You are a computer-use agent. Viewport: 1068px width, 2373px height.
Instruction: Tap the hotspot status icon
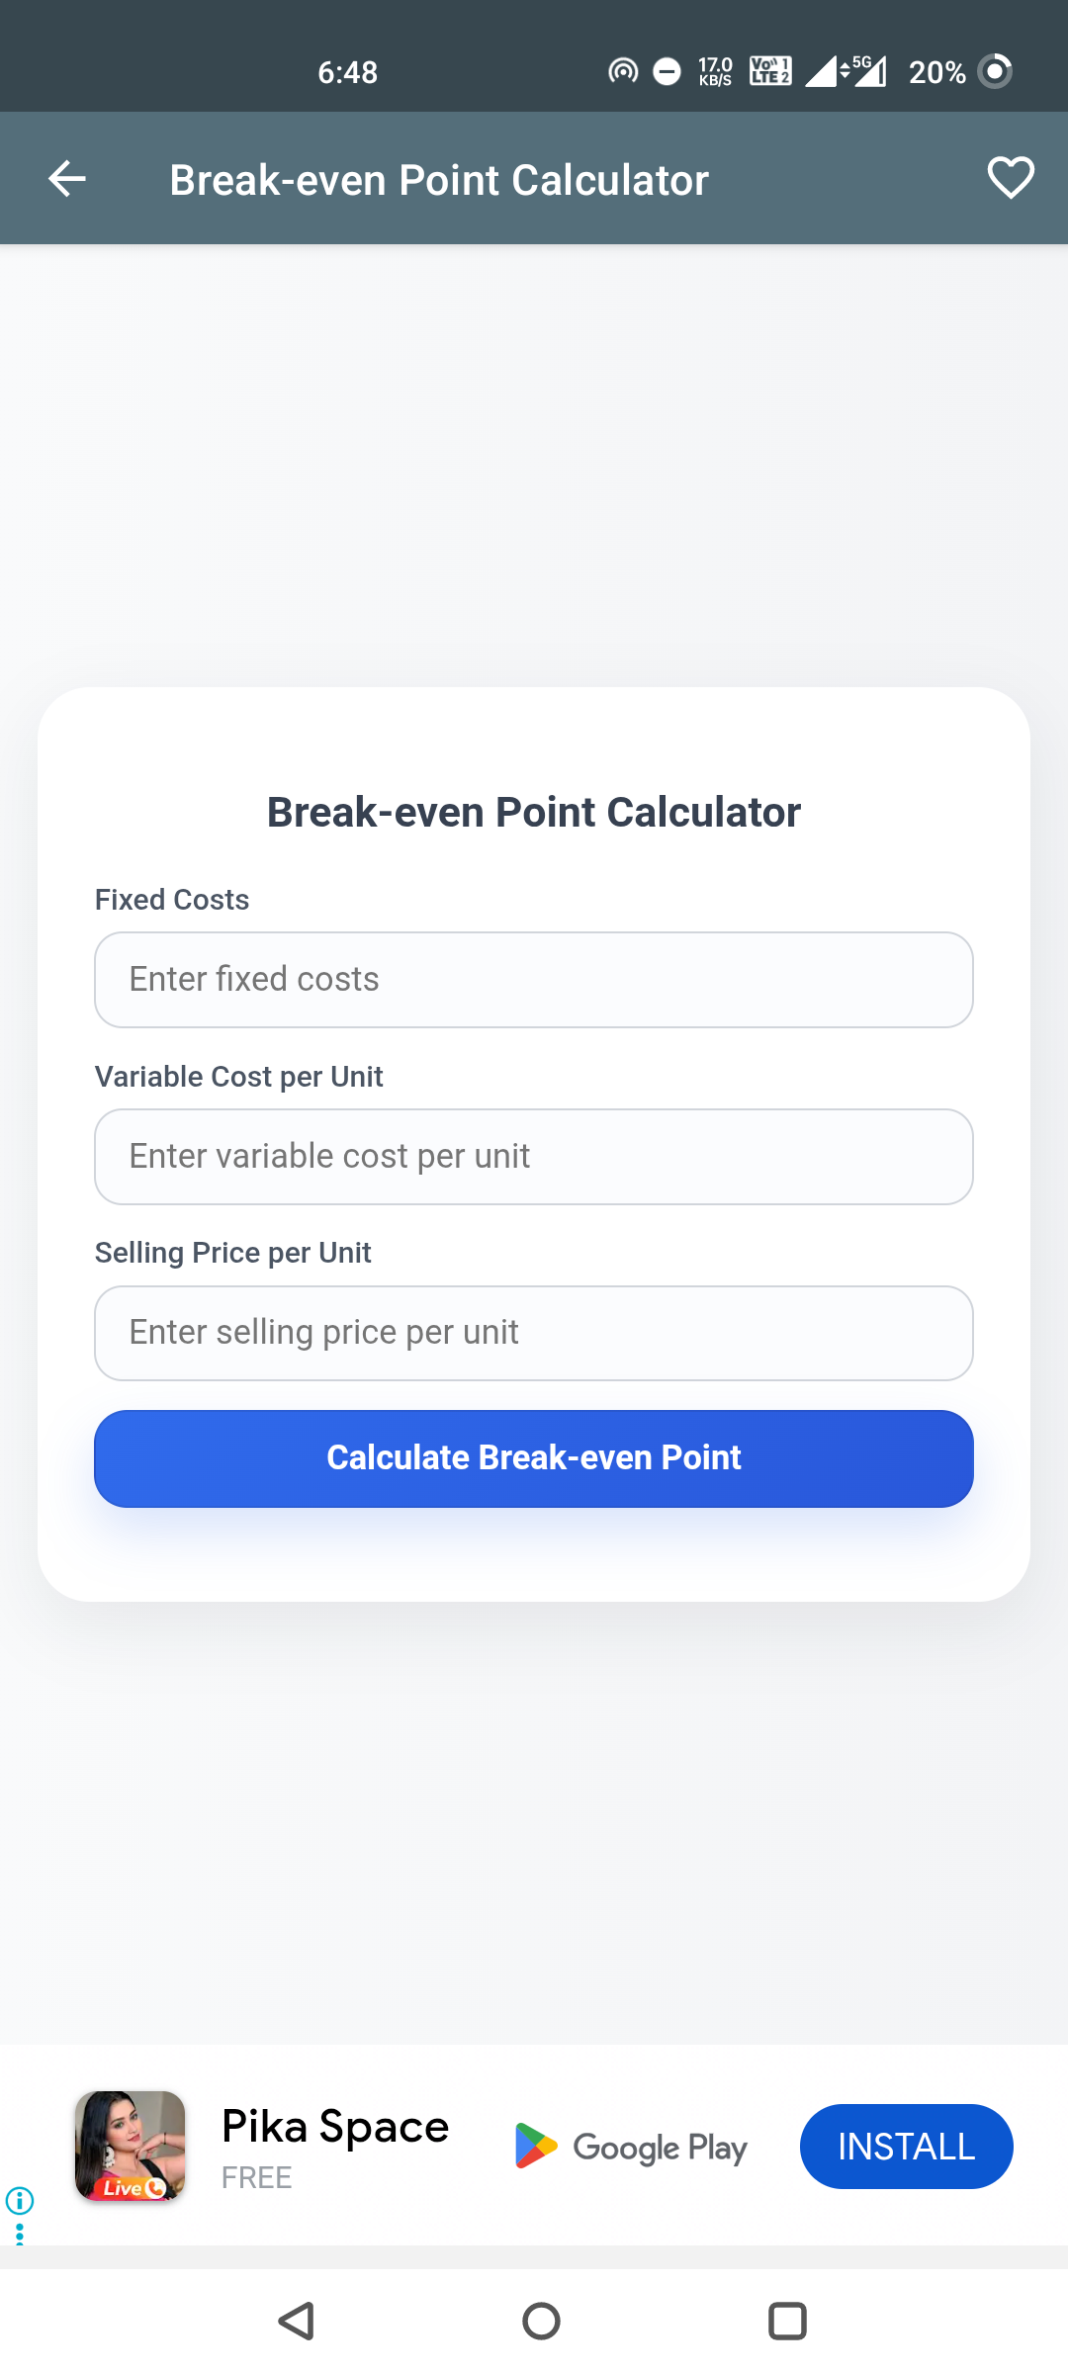pos(623,71)
